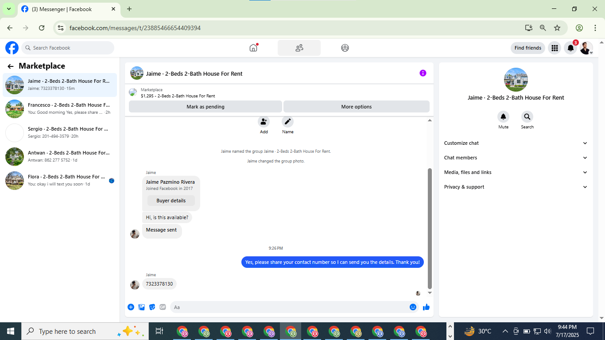Choose a GIF from composer
Viewport: 605px width, 340px height.
[163, 307]
